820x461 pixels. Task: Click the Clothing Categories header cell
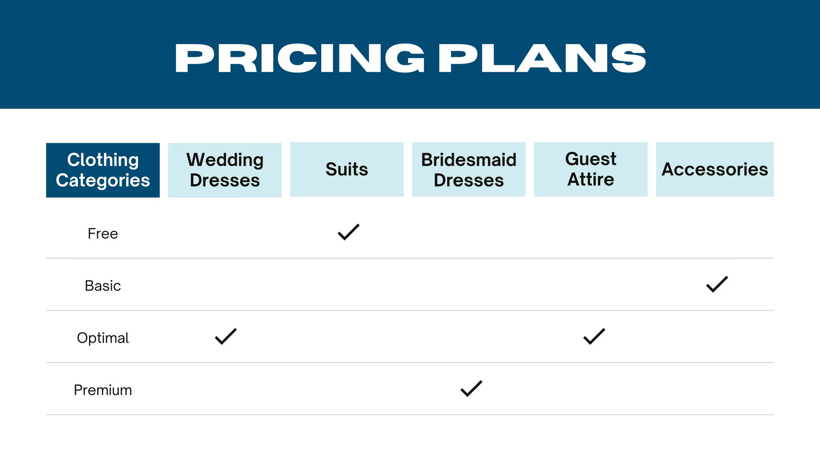[x=103, y=170]
